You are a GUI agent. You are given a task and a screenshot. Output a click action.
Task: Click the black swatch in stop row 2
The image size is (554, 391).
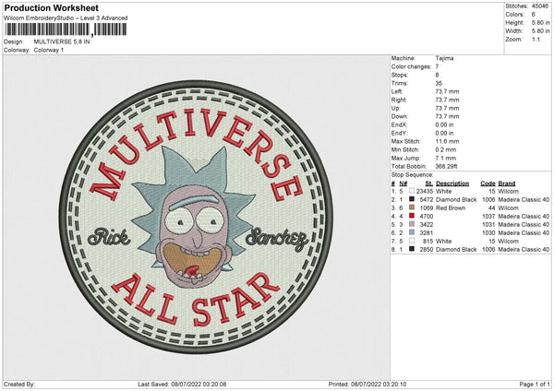pos(412,199)
